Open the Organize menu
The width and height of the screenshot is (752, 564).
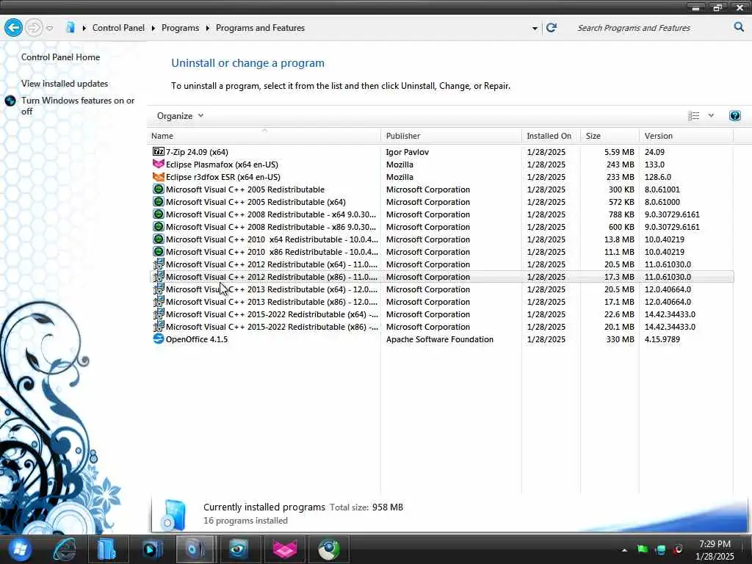[180, 115]
